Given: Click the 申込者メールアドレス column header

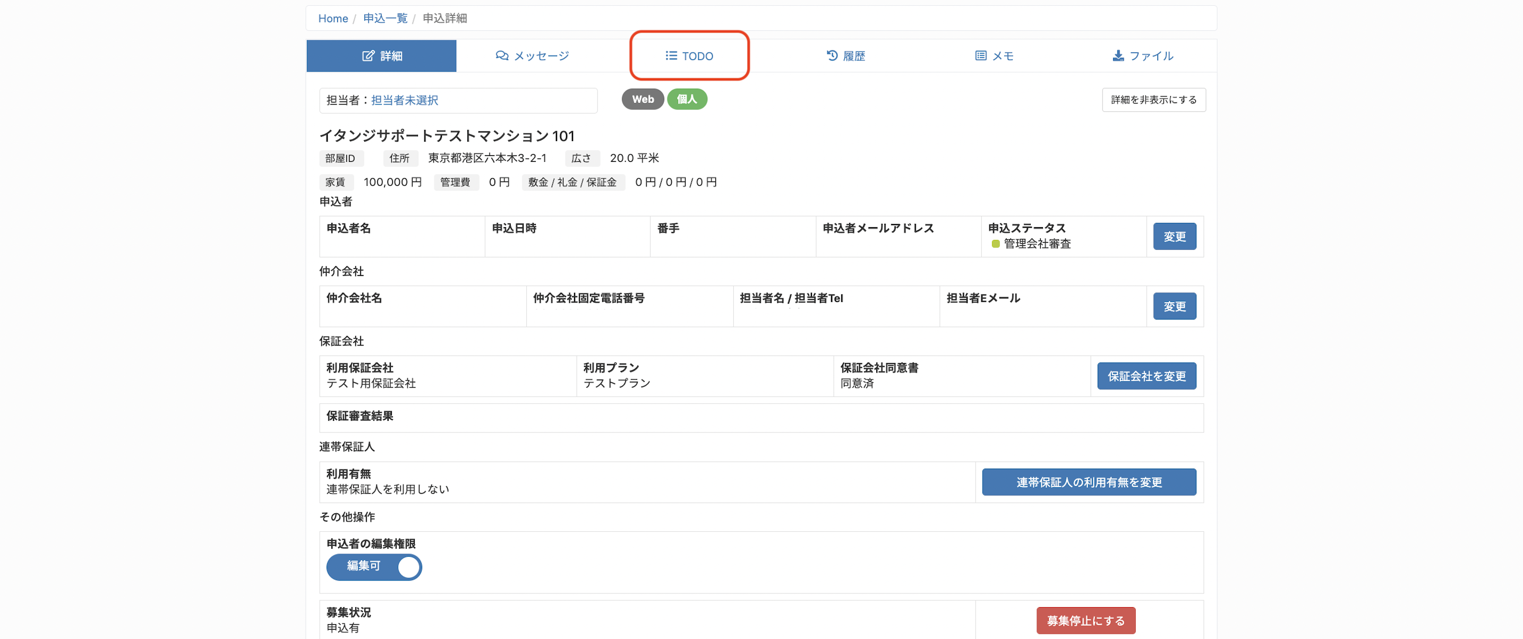Looking at the screenshot, I should (877, 228).
